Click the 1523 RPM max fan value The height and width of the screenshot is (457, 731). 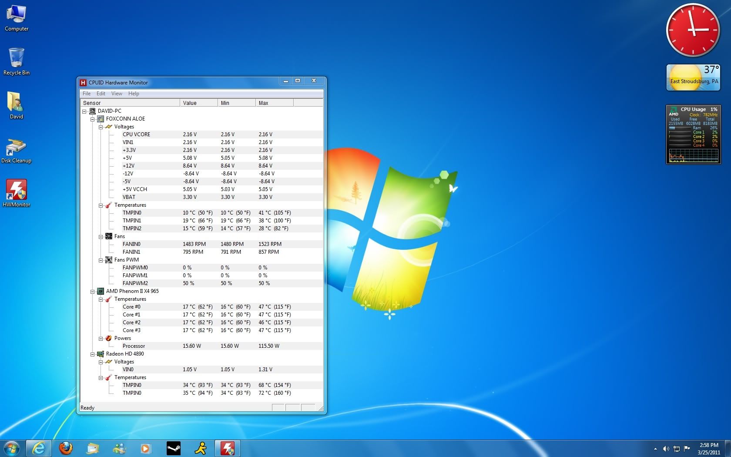click(x=270, y=244)
